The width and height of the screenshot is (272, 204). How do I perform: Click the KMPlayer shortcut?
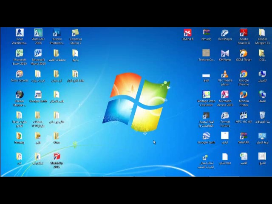(x=225, y=55)
